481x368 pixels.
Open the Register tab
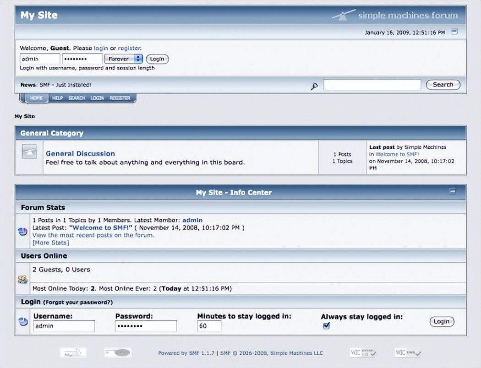tap(120, 98)
